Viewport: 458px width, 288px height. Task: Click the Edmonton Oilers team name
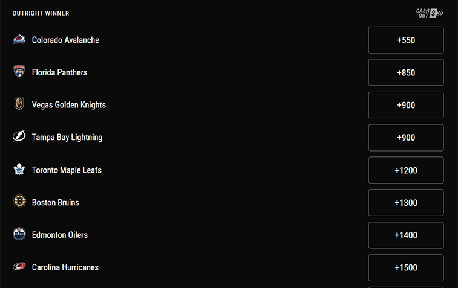coord(59,235)
